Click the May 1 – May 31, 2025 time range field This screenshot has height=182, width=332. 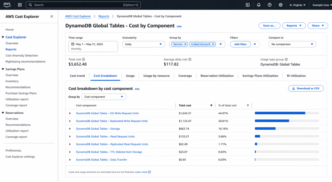[x=93, y=46]
